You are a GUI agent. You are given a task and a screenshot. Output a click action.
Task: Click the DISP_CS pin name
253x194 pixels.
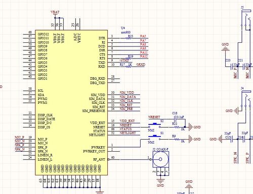click(44, 127)
